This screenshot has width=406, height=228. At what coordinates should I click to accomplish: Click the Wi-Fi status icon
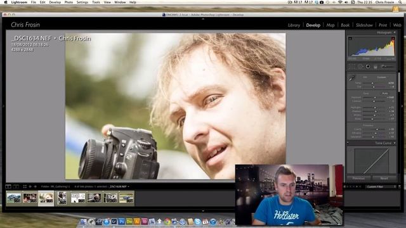340,2
